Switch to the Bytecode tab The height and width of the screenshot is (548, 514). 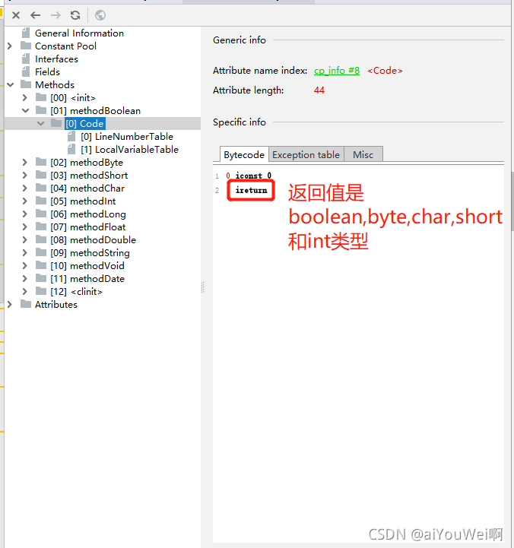(244, 154)
